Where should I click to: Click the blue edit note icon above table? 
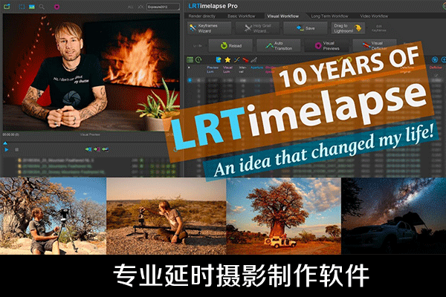[x=219, y=59]
